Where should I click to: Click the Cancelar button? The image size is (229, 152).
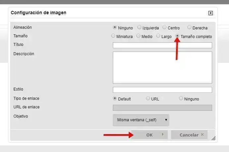189,135
